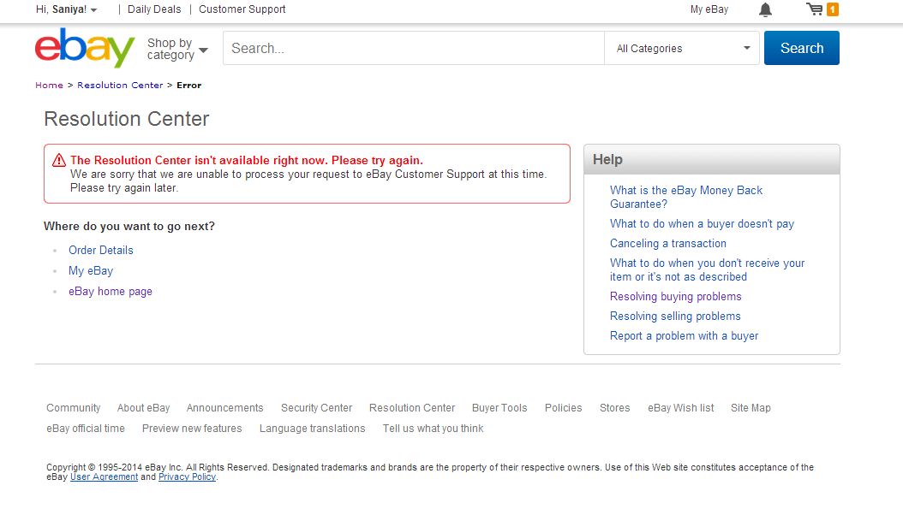Open Announcements footer link
The width and height of the screenshot is (903, 509).
coord(224,408)
